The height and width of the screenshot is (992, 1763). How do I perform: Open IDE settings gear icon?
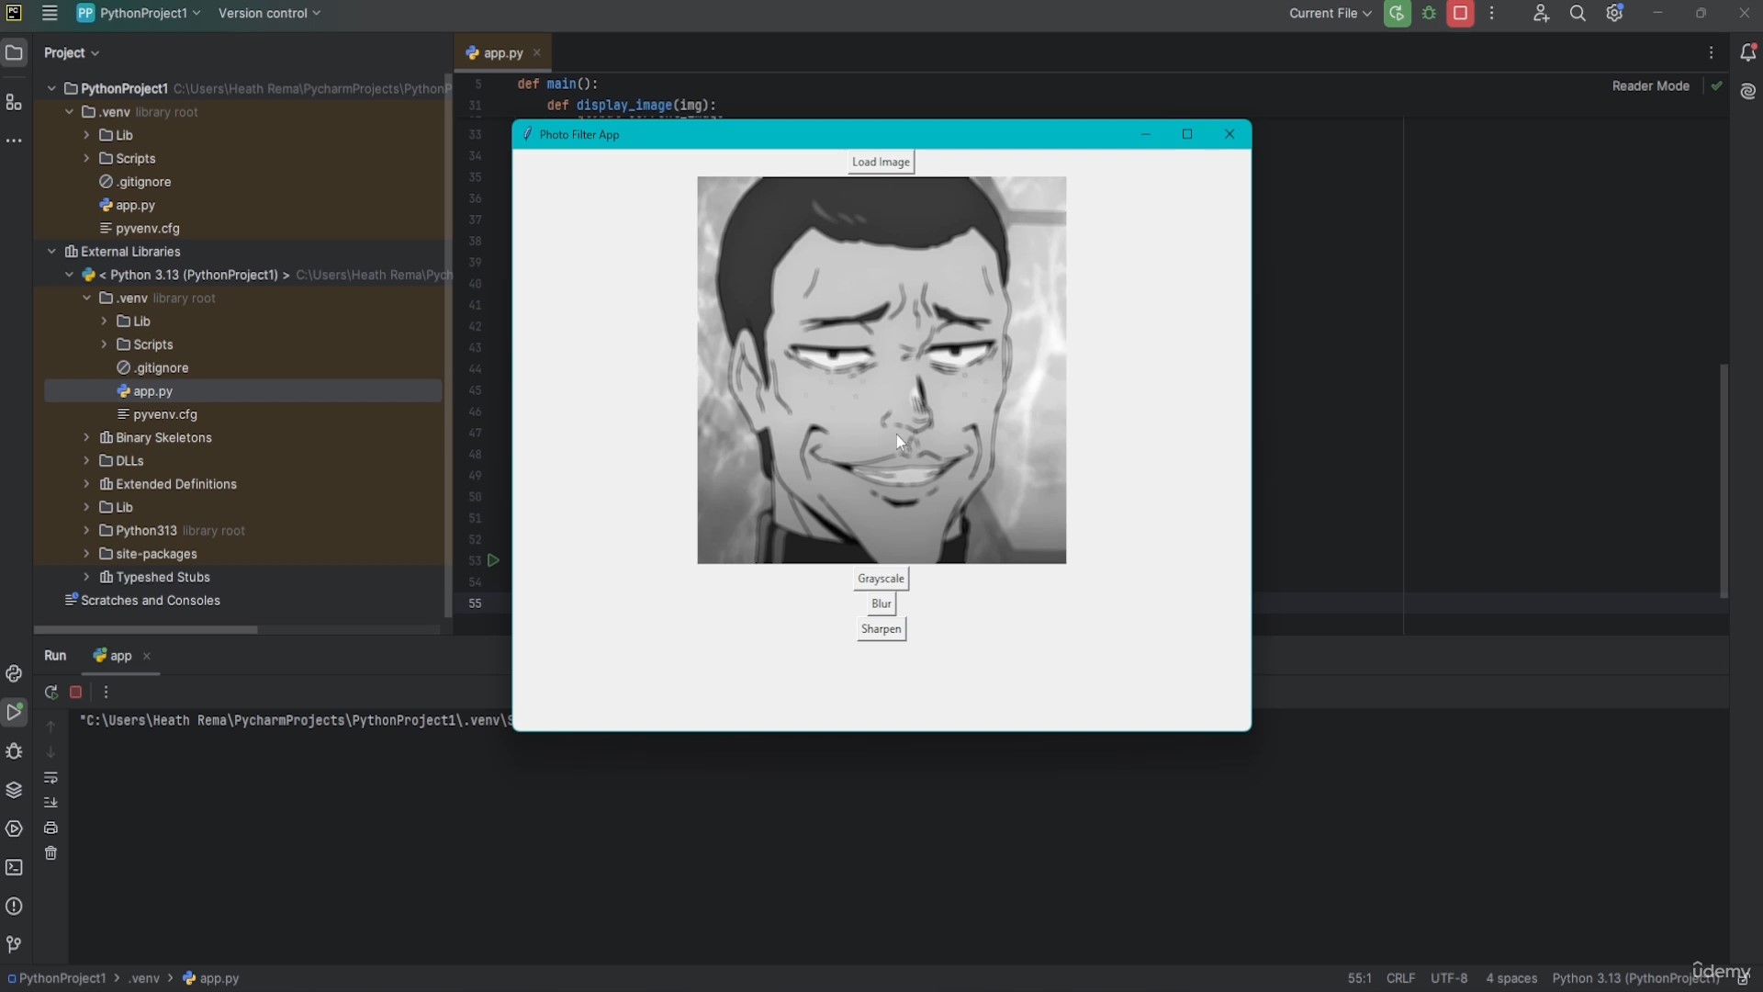(x=1614, y=13)
